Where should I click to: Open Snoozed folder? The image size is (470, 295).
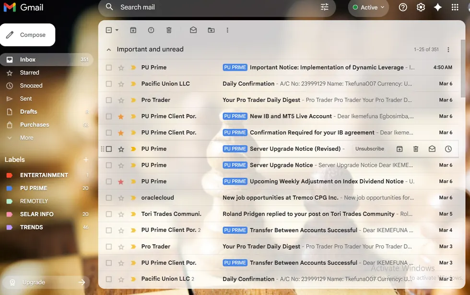coord(31,86)
